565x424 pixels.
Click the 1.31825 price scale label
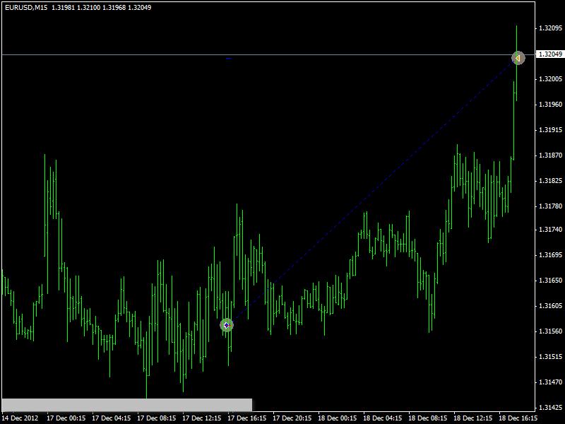550,181
